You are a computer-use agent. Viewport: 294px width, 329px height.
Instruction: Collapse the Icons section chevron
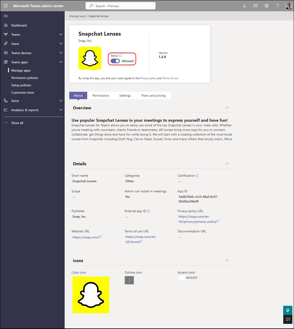coord(227,260)
